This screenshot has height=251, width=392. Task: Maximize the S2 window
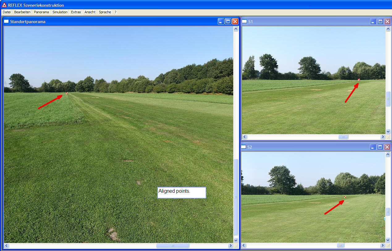pos(380,147)
